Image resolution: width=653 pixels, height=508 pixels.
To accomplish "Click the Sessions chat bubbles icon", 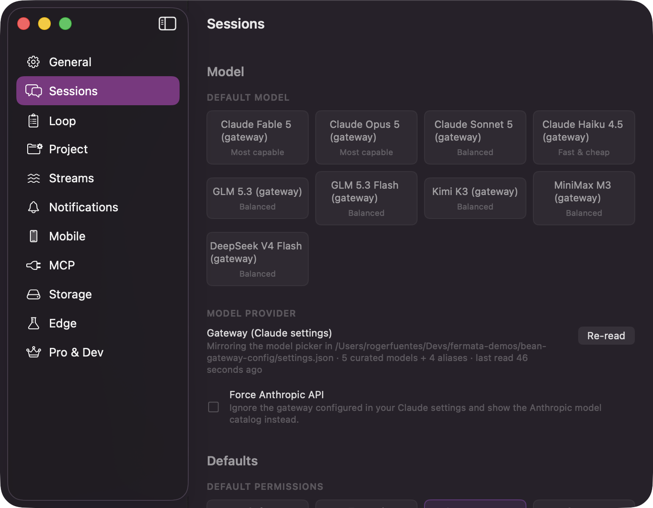I will click(34, 91).
